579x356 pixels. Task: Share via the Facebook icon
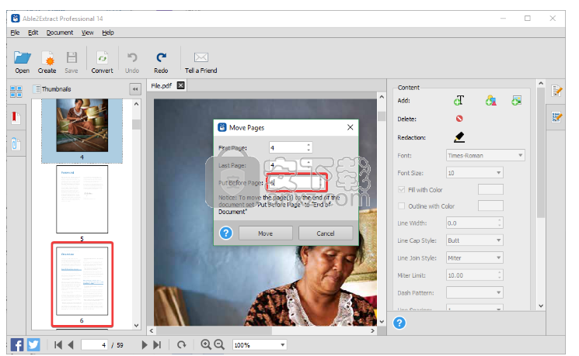tap(17, 345)
